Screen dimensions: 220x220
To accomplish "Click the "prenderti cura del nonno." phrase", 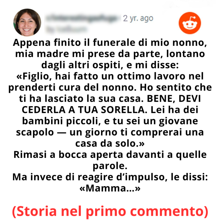I will [73, 88].
